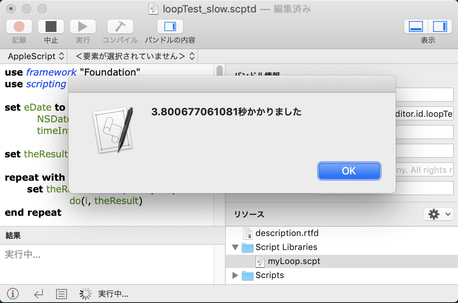Screen dimensions: 458x303
Task: Open the gear action menu in リソース panel
Action: point(438,214)
